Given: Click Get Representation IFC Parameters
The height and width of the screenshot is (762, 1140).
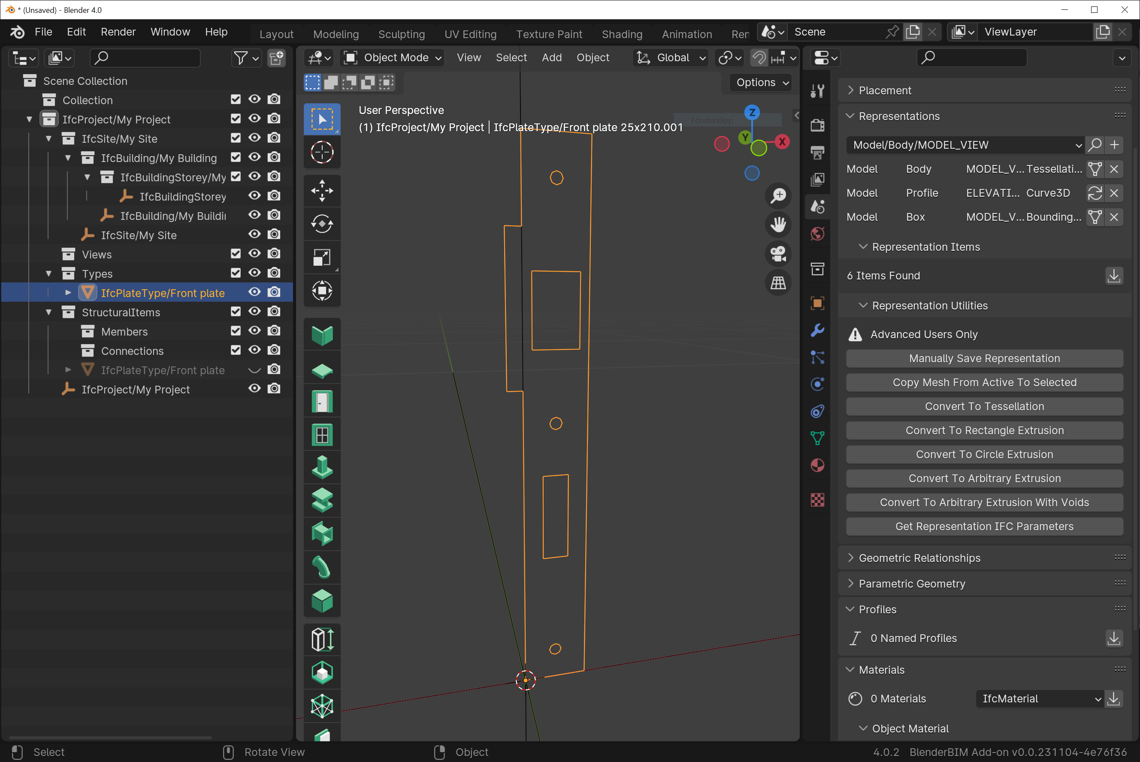Looking at the screenshot, I should point(984,527).
